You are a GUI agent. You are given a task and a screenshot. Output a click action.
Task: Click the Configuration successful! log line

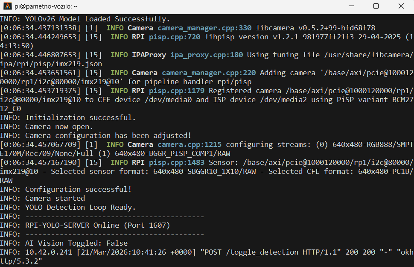[66, 189]
